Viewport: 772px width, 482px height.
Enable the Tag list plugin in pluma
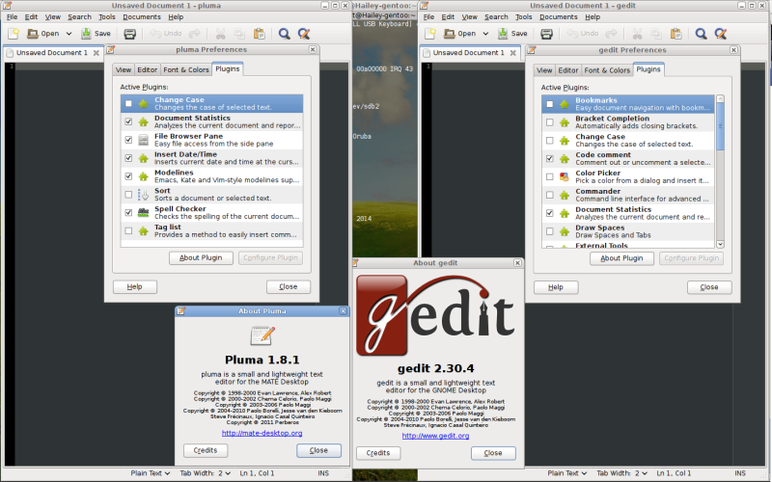coord(128,230)
